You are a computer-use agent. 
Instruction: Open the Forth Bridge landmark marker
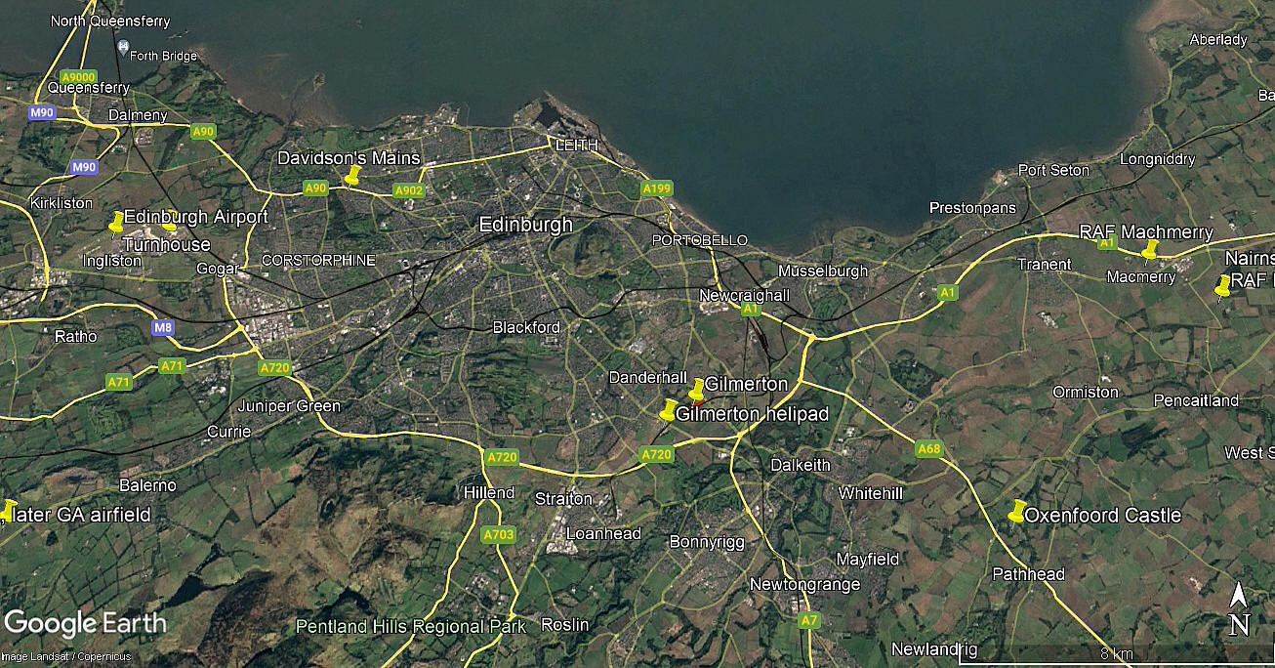(x=123, y=47)
